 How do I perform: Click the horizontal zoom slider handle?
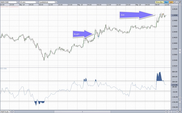coord(171,112)
